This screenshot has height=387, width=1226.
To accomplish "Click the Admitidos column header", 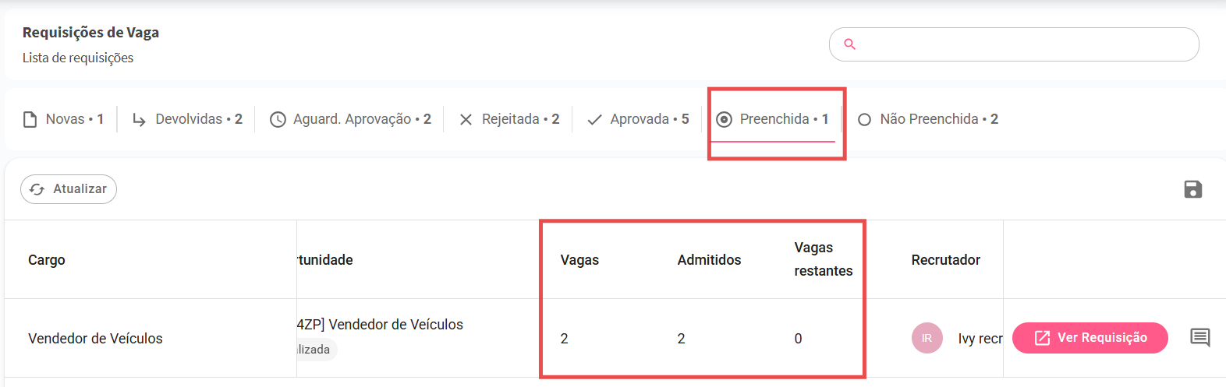I will pos(709,260).
